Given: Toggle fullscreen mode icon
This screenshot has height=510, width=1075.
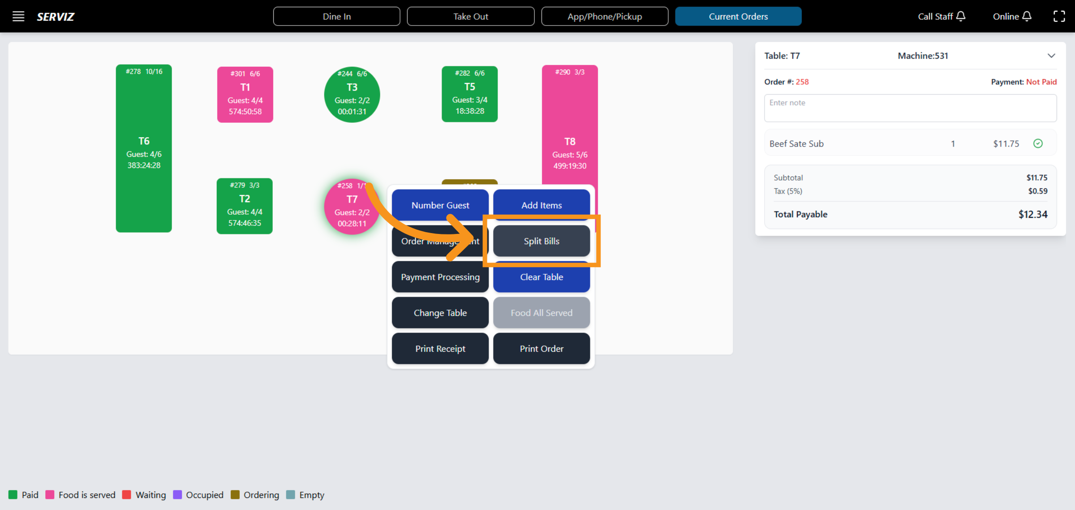Looking at the screenshot, I should (1059, 17).
